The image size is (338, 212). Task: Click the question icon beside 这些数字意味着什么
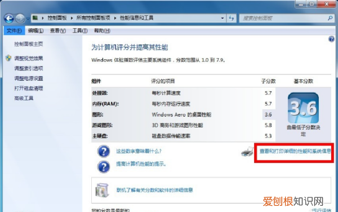(104, 151)
